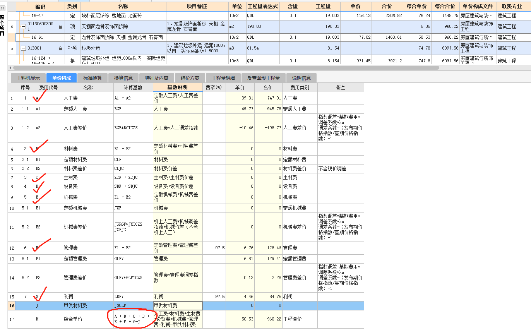
Task: Open the 标准换算 tab
Action: point(92,78)
